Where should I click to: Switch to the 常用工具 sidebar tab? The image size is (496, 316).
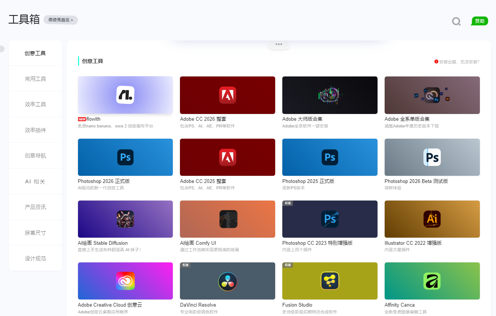pyautogui.click(x=35, y=79)
